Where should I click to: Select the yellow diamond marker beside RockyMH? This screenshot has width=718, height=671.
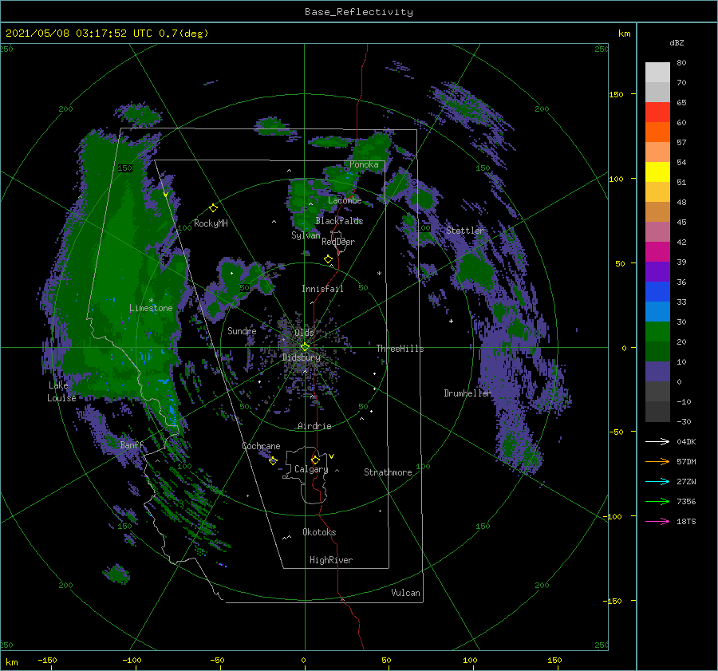pos(213,208)
